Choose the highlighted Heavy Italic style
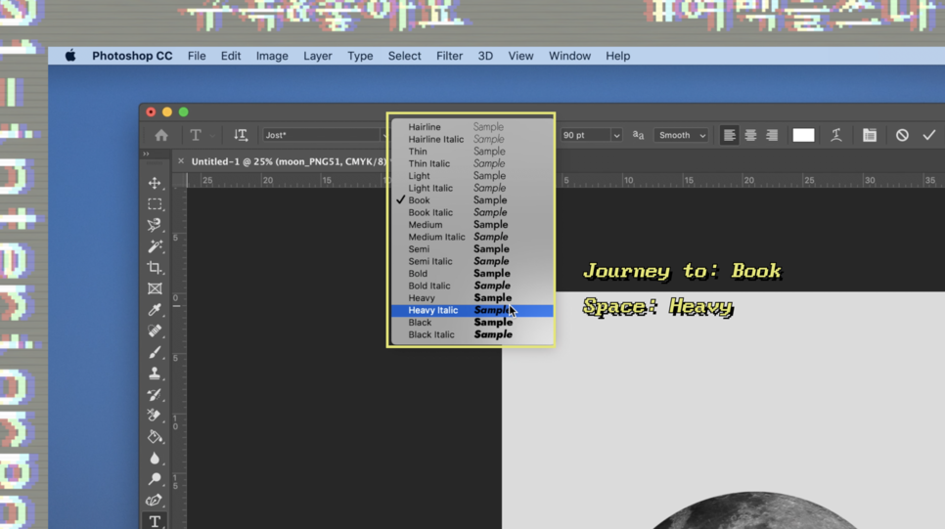Viewport: 945px width, 529px height. 472,310
